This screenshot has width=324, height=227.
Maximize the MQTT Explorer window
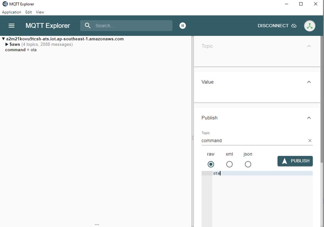click(x=301, y=4)
